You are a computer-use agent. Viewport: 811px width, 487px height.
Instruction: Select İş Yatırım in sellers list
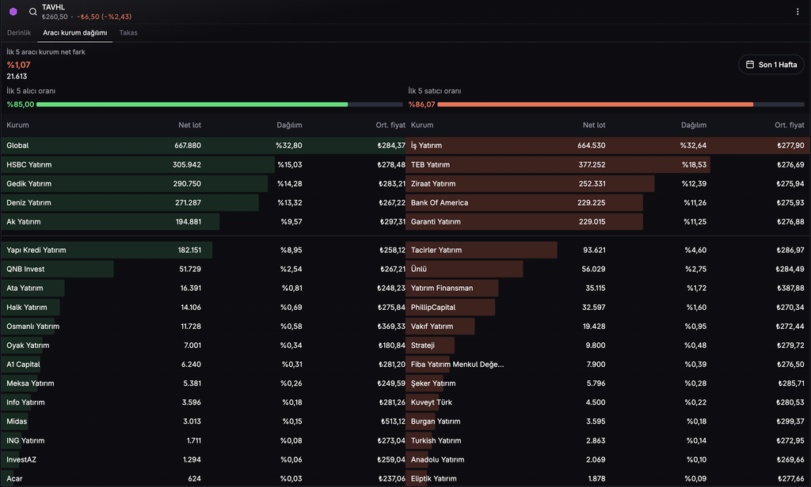[x=607, y=145]
